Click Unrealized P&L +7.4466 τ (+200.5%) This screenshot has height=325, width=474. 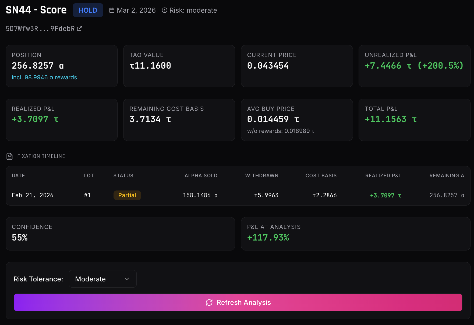pyautogui.click(x=414, y=66)
